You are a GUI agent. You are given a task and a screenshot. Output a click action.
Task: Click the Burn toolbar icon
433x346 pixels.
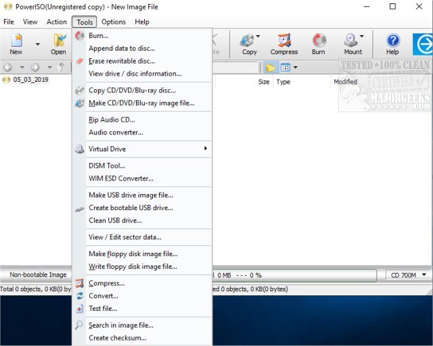pos(319,44)
